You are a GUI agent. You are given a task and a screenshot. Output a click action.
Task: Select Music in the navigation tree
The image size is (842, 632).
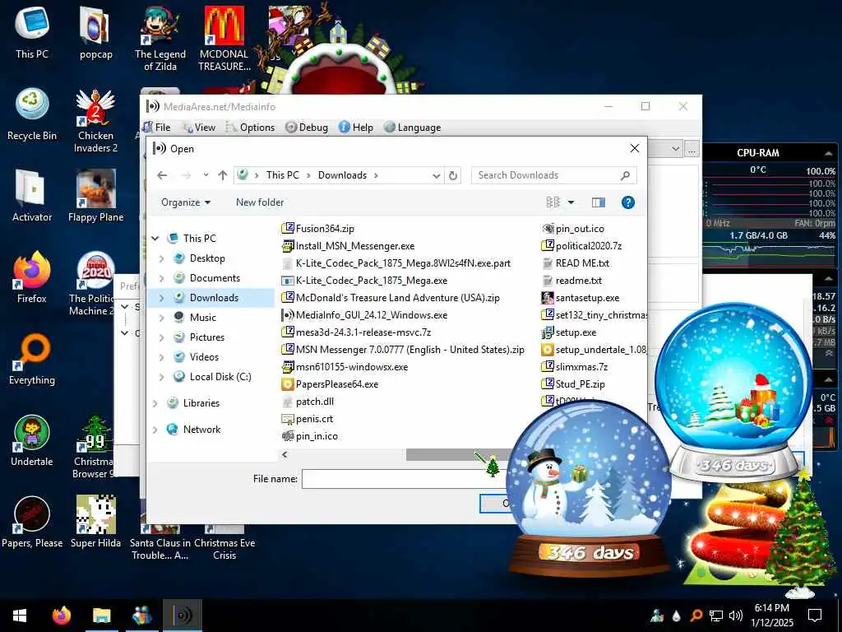pos(203,318)
